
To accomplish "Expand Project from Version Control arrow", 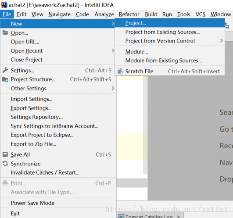I will [222, 41].
